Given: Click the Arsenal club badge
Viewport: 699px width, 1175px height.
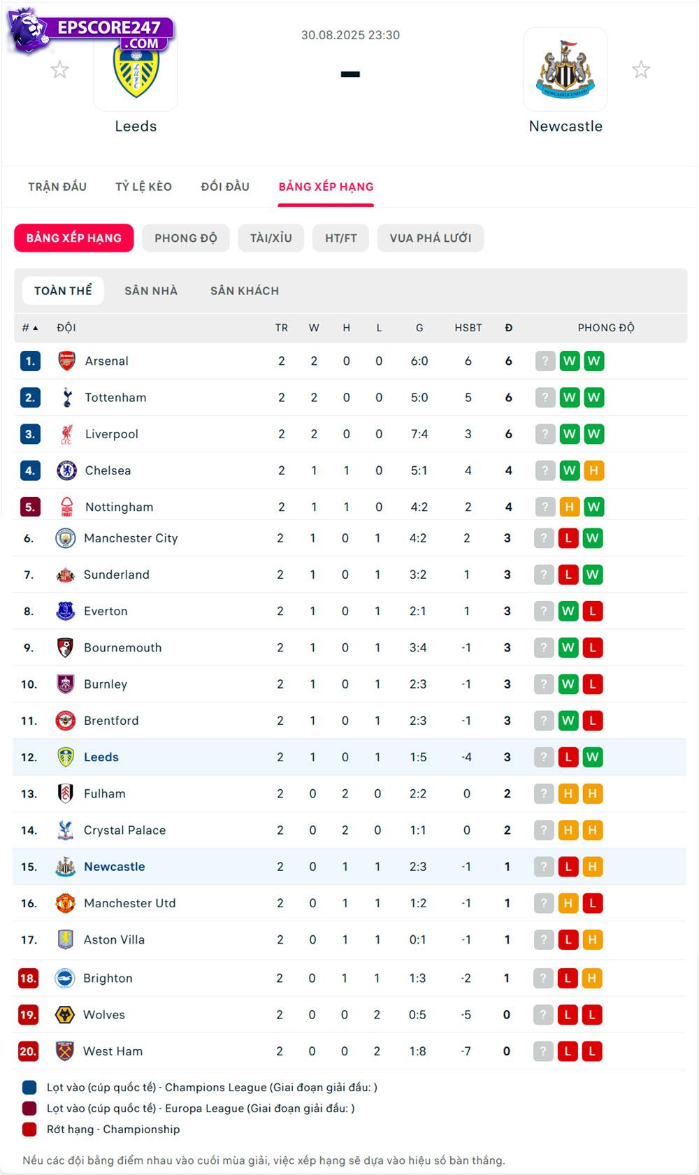Looking at the screenshot, I should tap(66, 361).
